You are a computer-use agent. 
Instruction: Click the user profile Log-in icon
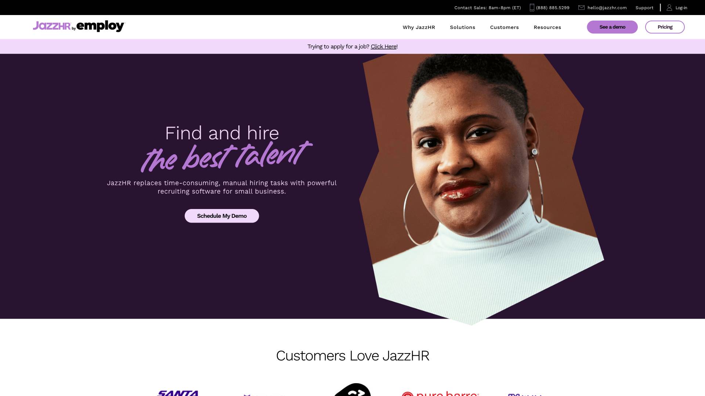(x=669, y=8)
